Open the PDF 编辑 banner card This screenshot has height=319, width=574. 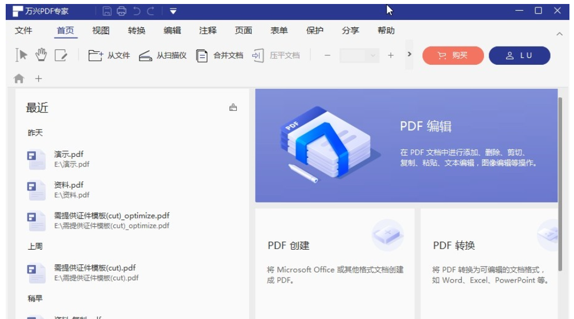(407, 146)
